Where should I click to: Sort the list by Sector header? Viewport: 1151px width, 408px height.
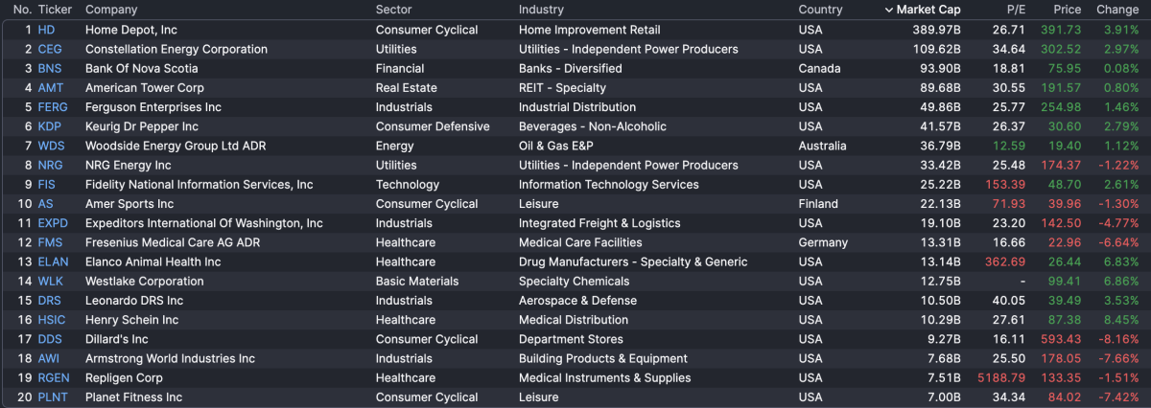click(393, 10)
